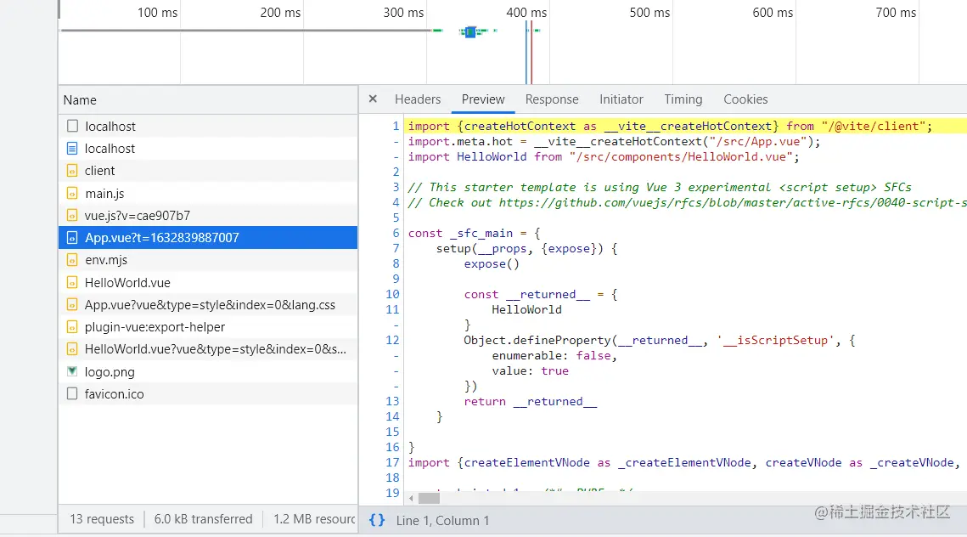The width and height of the screenshot is (967, 537).
Task: Click the 400 ms timeline marker
Action: pyautogui.click(x=526, y=13)
